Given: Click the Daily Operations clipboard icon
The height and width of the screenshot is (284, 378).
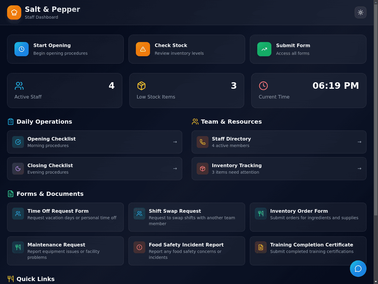Looking at the screenshot, I should pyautogui.click(x=11, y=122).
